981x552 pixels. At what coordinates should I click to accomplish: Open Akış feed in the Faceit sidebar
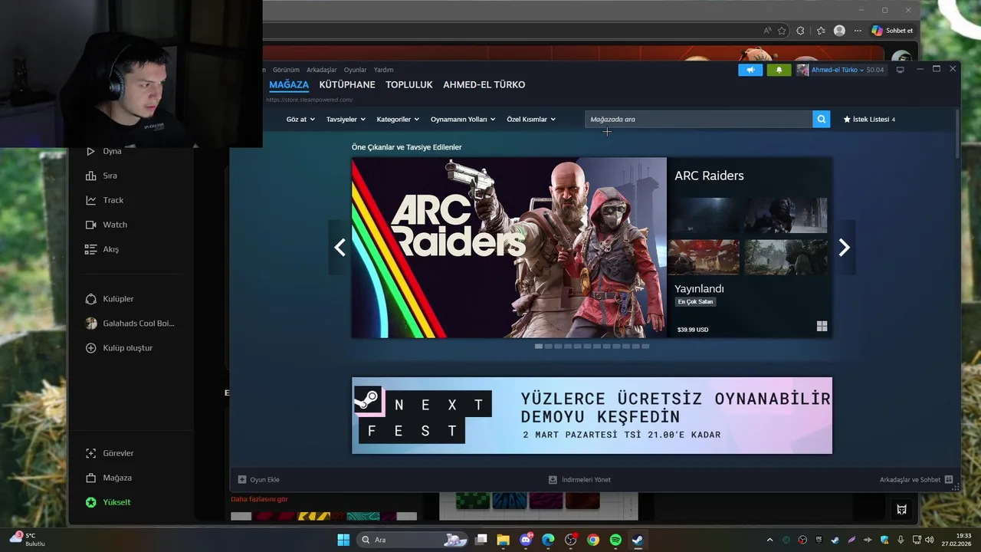(102, 249)
